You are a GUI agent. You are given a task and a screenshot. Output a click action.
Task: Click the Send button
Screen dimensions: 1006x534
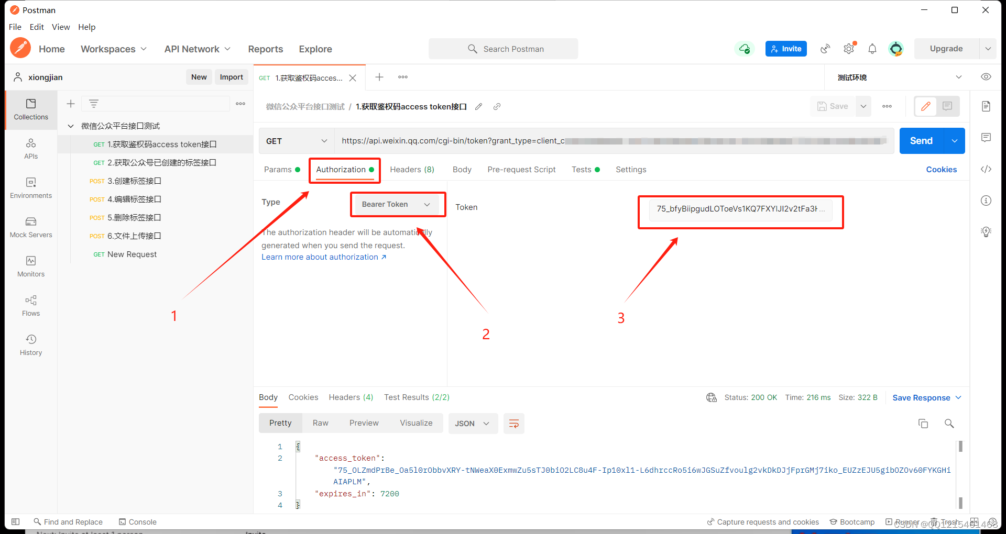pos(921,141)
